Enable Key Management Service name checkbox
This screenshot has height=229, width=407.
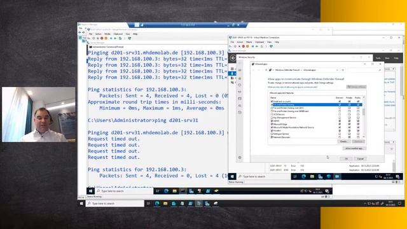click(272, 118)
